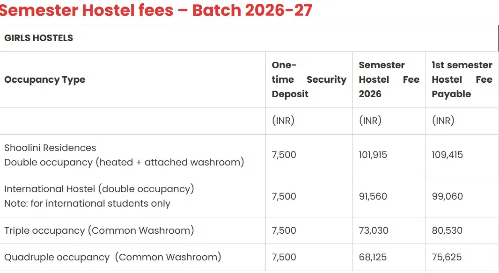This screenshot has width=499, height=273.
Task: Select the Quadruple occupancy Common Washroom row
Action: pyautogui.click(x=112, y=257)
